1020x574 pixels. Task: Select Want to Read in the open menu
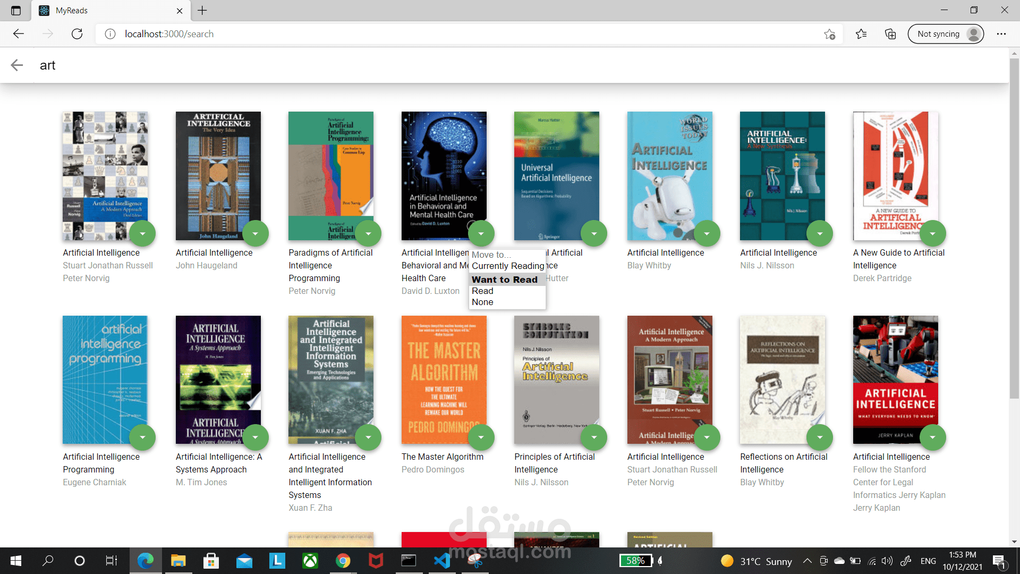point(504,279)
